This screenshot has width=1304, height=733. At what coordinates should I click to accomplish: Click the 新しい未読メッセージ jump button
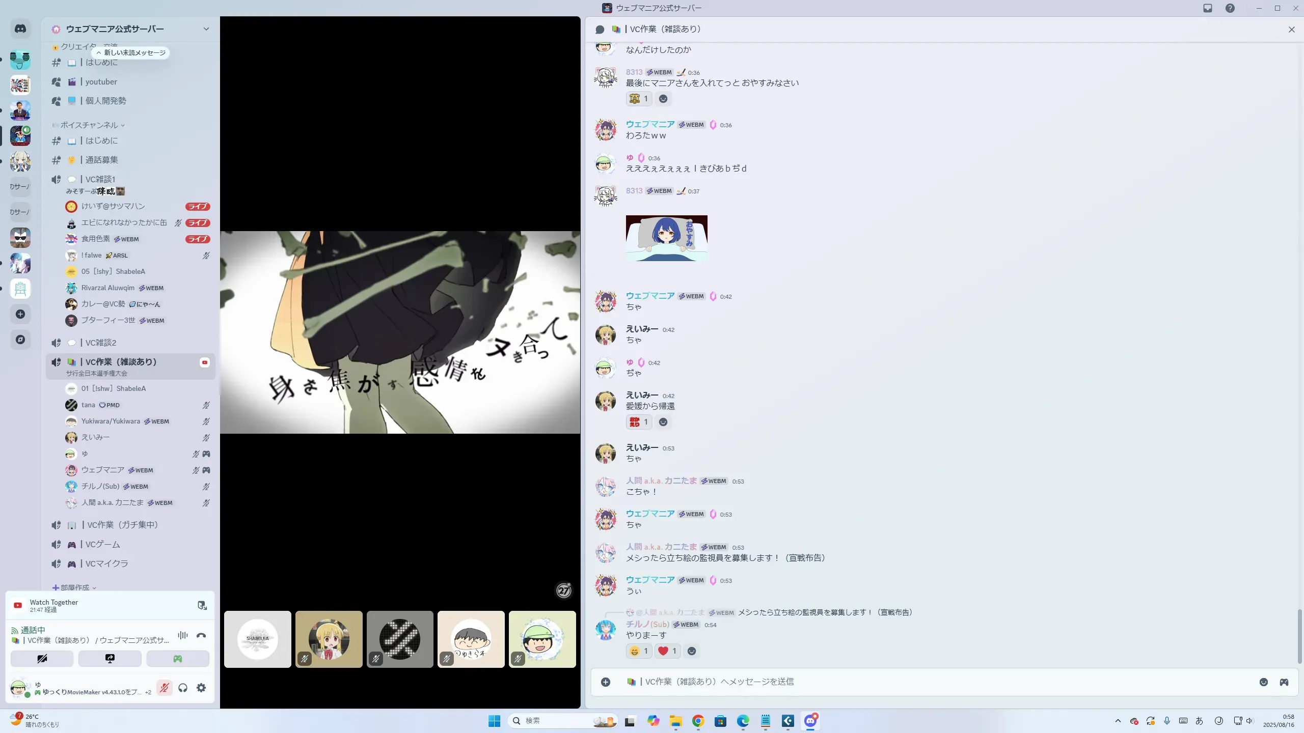point(131,52)
